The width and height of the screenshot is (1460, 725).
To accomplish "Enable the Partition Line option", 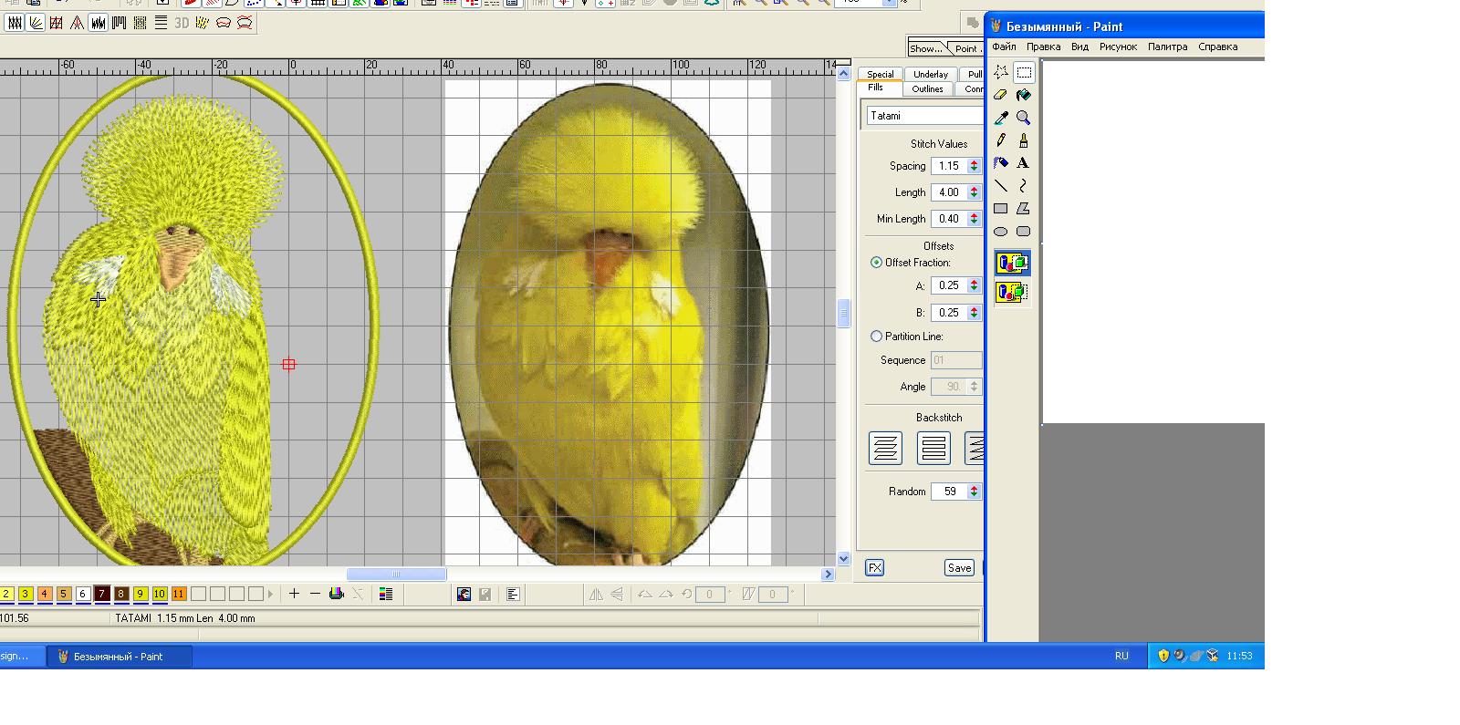I will click(x=877, y=337).
